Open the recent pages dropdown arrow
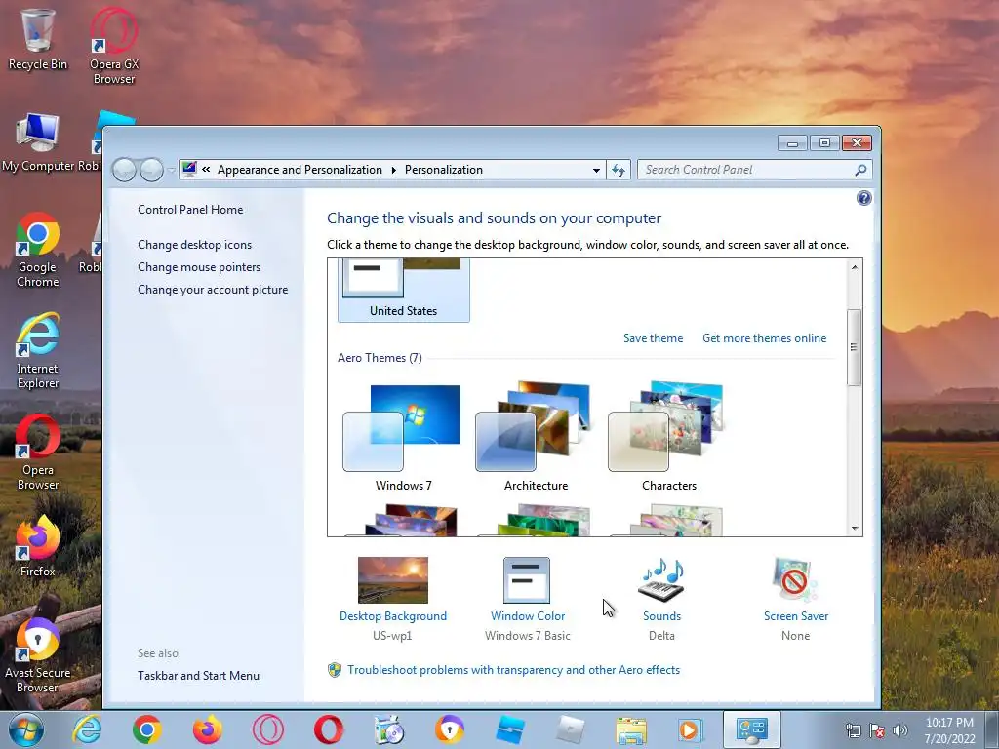Viewport: 999px width, 749px height. coord(172,170)
